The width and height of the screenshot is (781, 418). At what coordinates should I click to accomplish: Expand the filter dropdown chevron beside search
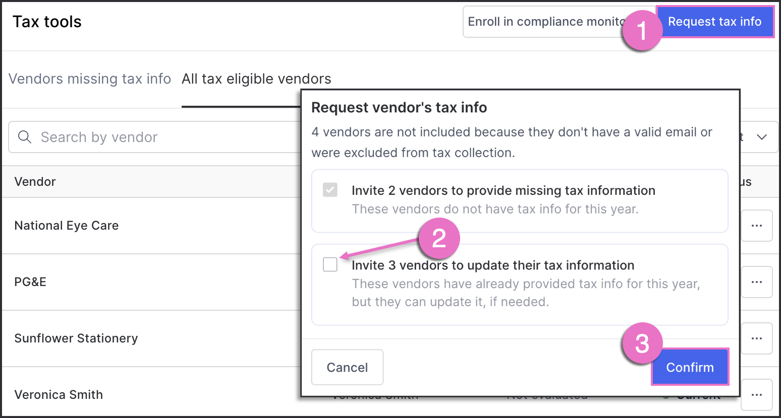point(761,137)
